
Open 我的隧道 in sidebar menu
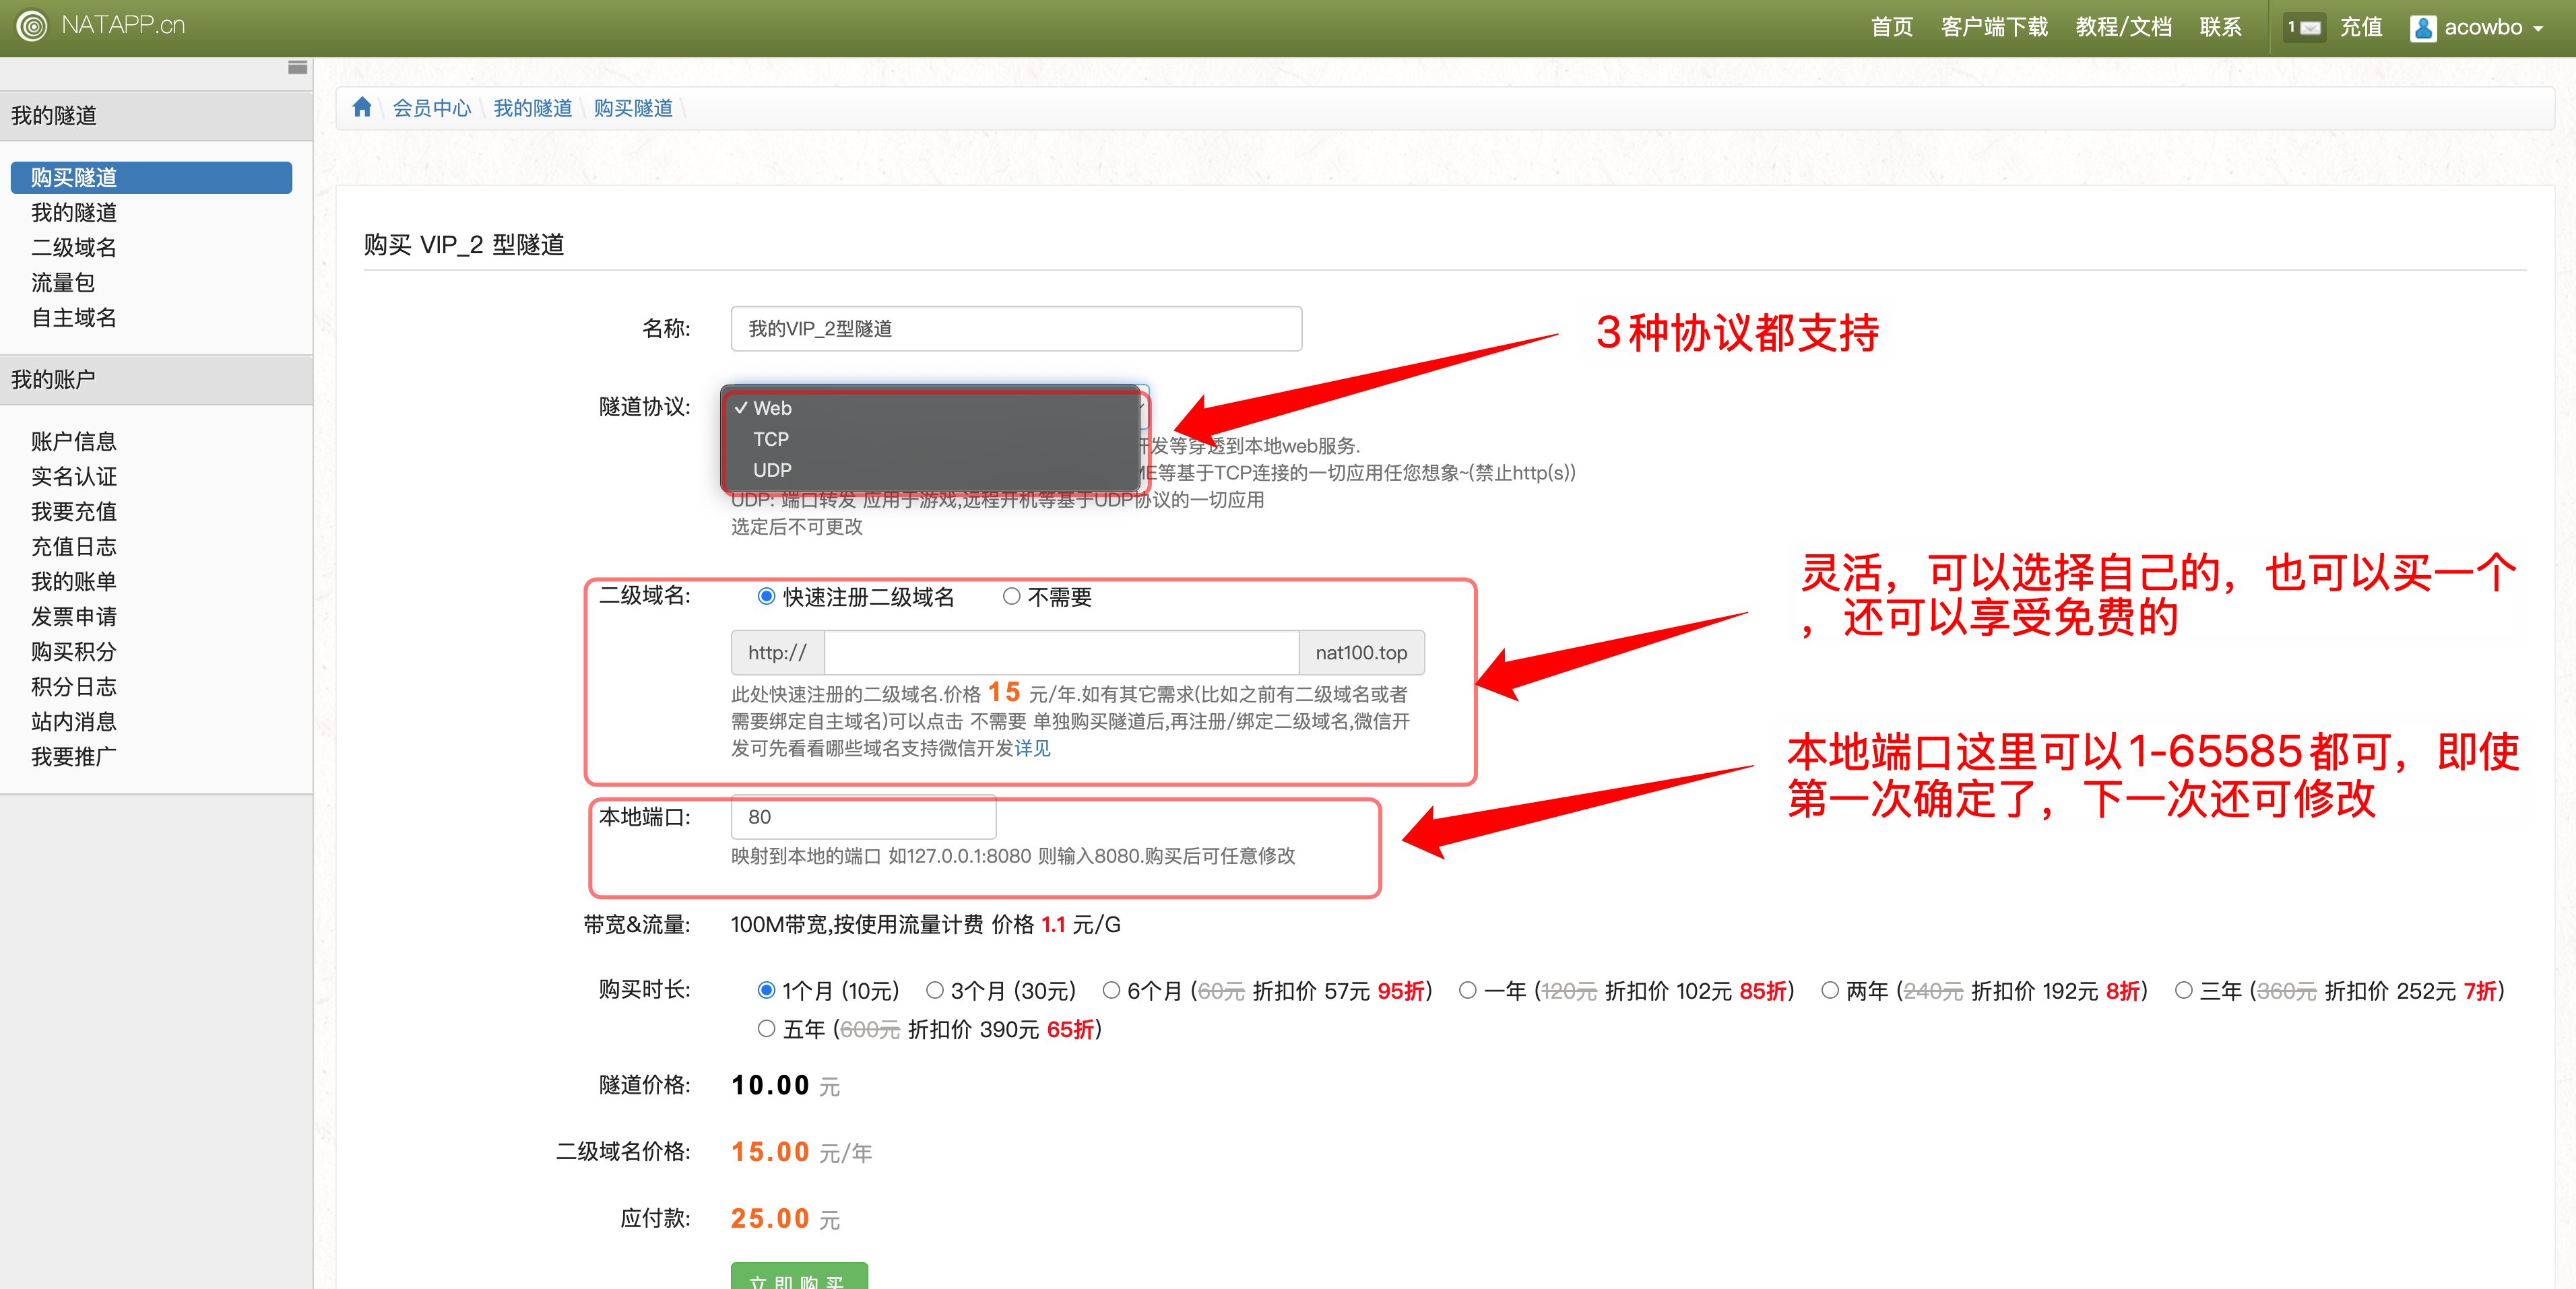[x=74, y=212]
